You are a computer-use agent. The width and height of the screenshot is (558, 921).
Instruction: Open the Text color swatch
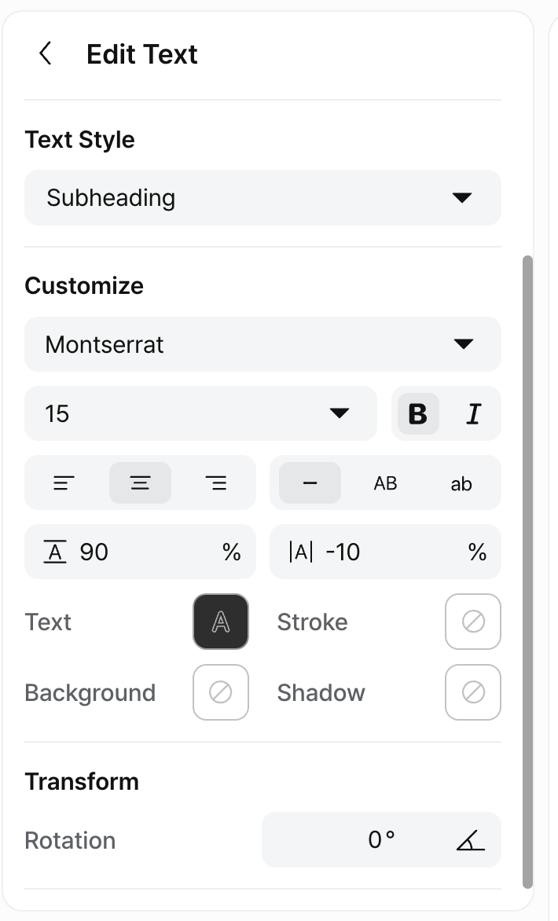(x=221, y=622)
